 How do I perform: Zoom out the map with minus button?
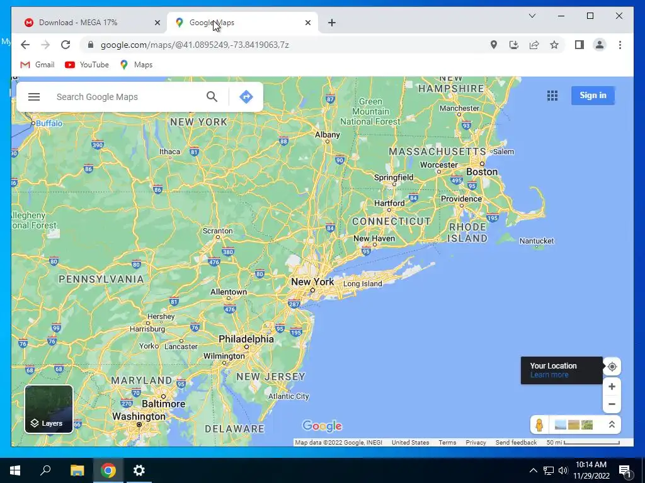pos(612,404)
